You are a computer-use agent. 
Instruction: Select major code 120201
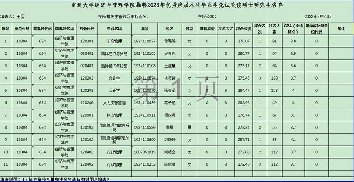tap(87, 42)
